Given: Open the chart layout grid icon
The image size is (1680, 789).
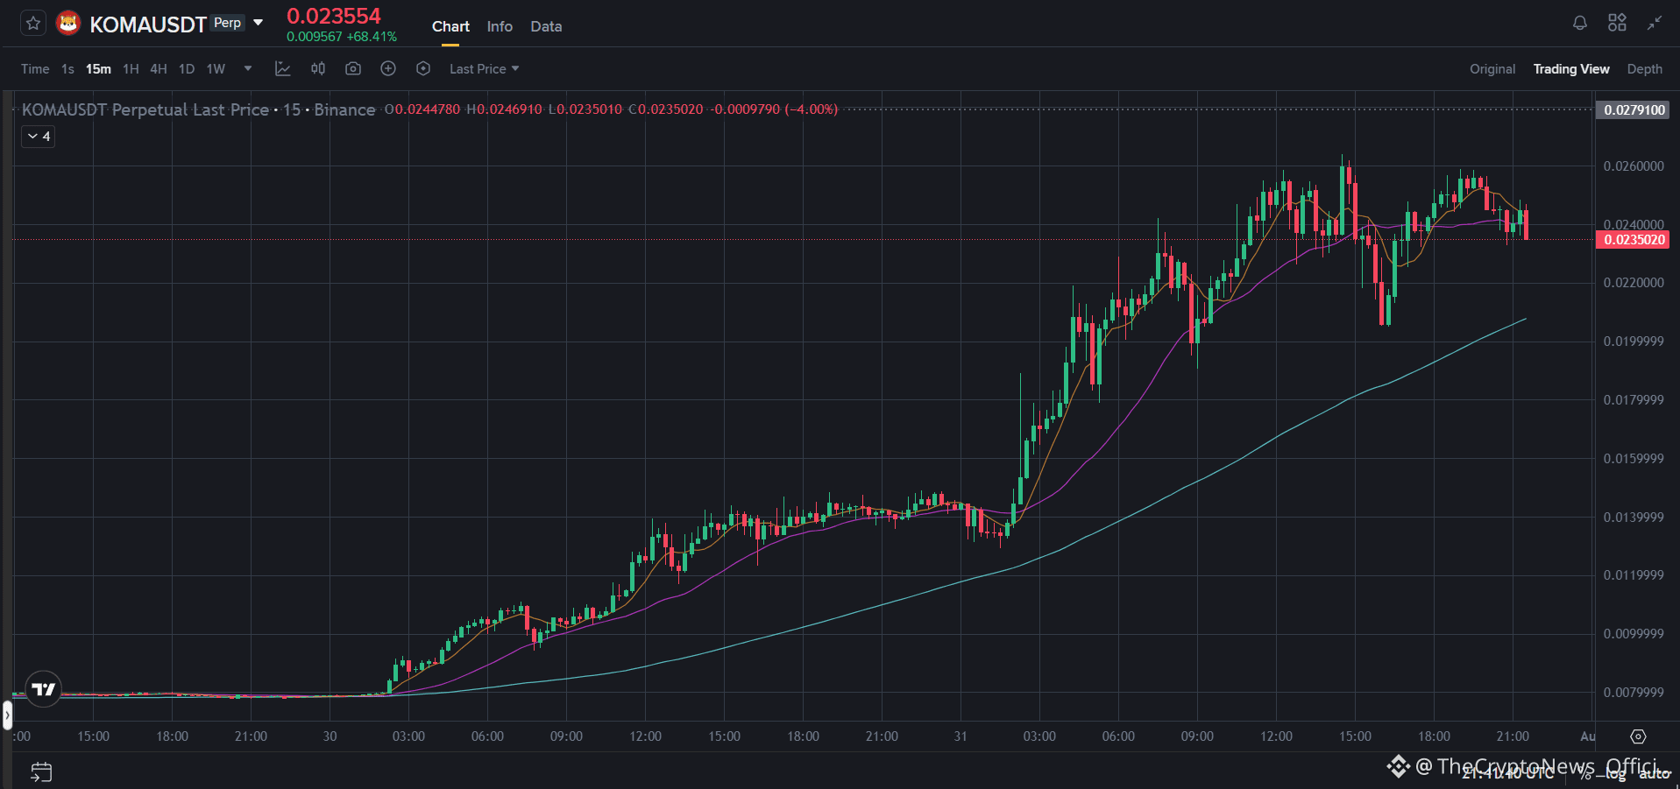Looking at the screenshot, I should (1618, 24).
